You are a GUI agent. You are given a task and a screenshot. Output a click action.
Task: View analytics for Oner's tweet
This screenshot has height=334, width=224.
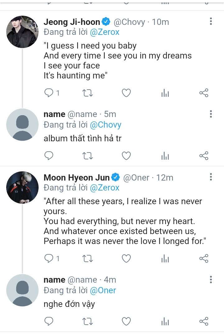coord(165,259)
